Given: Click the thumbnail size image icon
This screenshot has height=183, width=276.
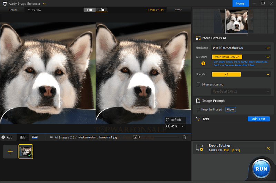Looking at the screenshot, I should point(135,137).
